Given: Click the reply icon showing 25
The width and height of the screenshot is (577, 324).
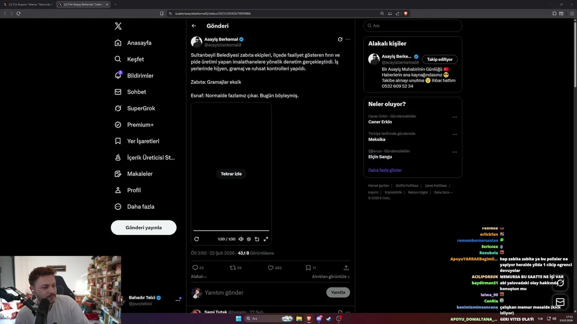Looking at the screenshot, I should pyautogui.click(x=198, y=268).
